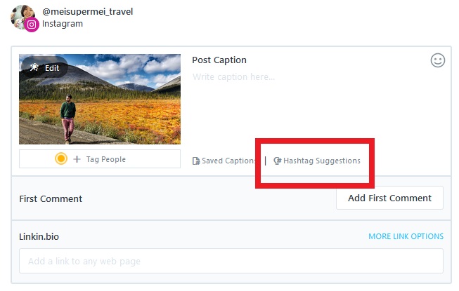Click the orange circle in Tag People

pos(61,158)
